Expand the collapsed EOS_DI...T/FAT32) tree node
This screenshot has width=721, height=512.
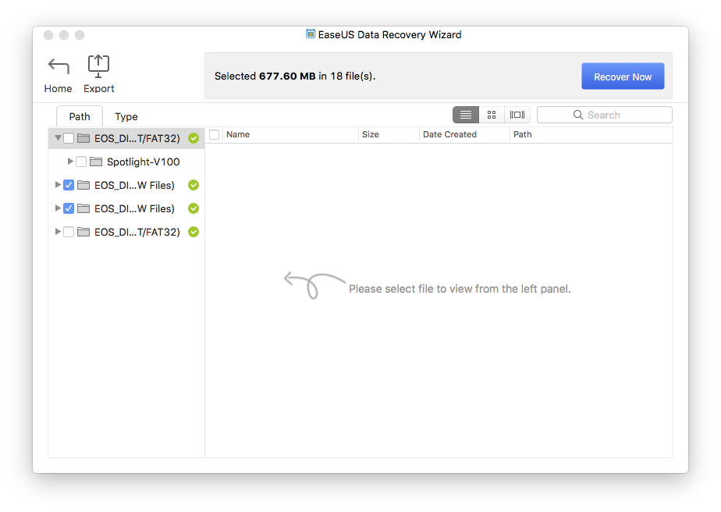[58, 231]
